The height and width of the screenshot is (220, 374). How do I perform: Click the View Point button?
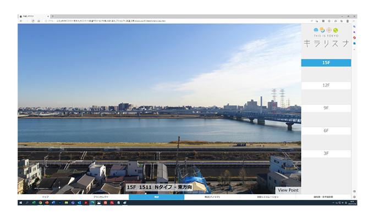click(x=288, y=190)
